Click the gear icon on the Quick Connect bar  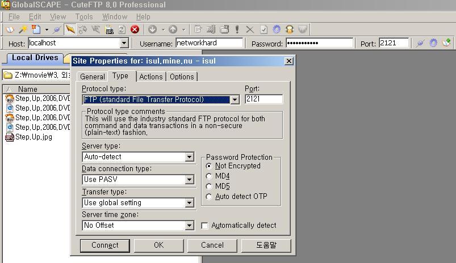tap(433, 44)
